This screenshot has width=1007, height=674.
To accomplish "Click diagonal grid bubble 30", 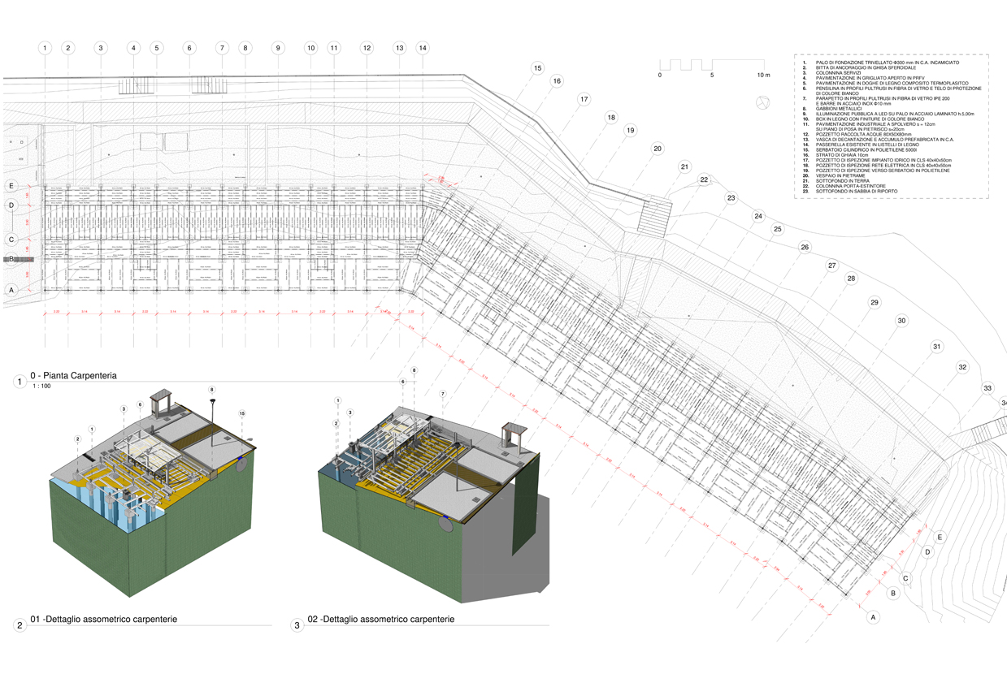I will coord(901,322).
